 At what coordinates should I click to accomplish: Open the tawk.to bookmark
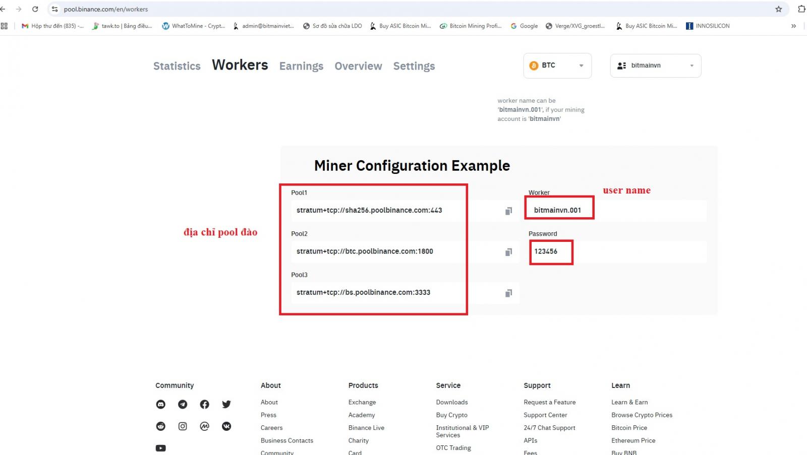point(122,26)
